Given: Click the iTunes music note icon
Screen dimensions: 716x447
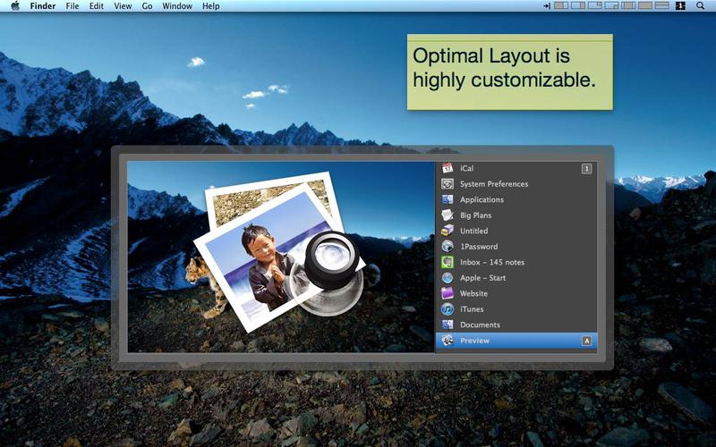Looking at the screenshot, I should click(447, 309).
